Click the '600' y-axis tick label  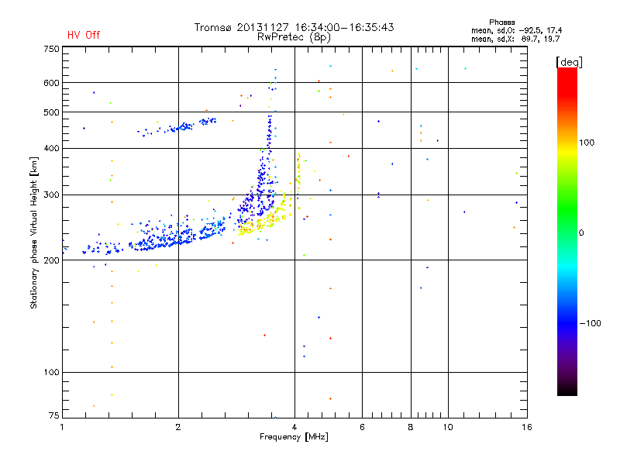pos(51,83)
